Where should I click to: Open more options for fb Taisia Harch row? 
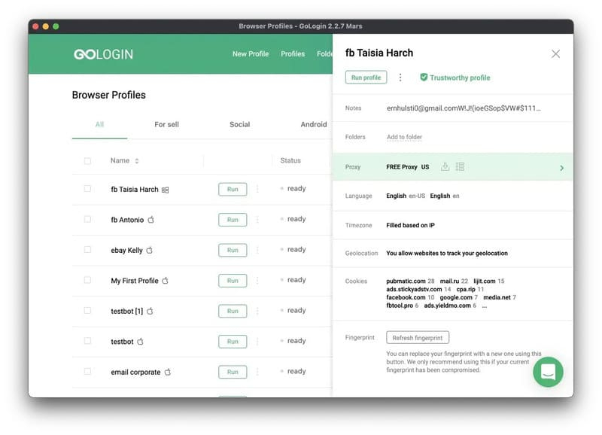click(x=257, y=189)
